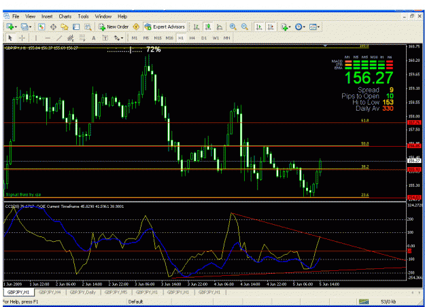Select the equidistant channel tool
The width and height of the screenshot is (425, 307).
pos(71,38)
